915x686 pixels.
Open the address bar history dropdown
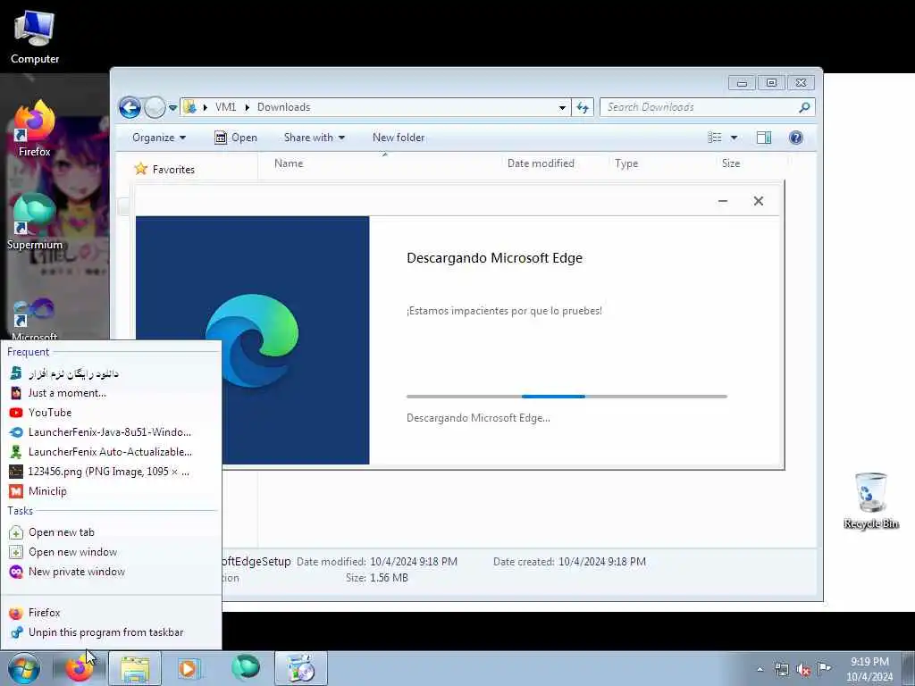click(x=562, y=107)
